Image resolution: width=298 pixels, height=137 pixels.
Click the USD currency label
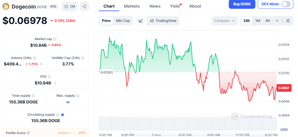tap(284, 130)
